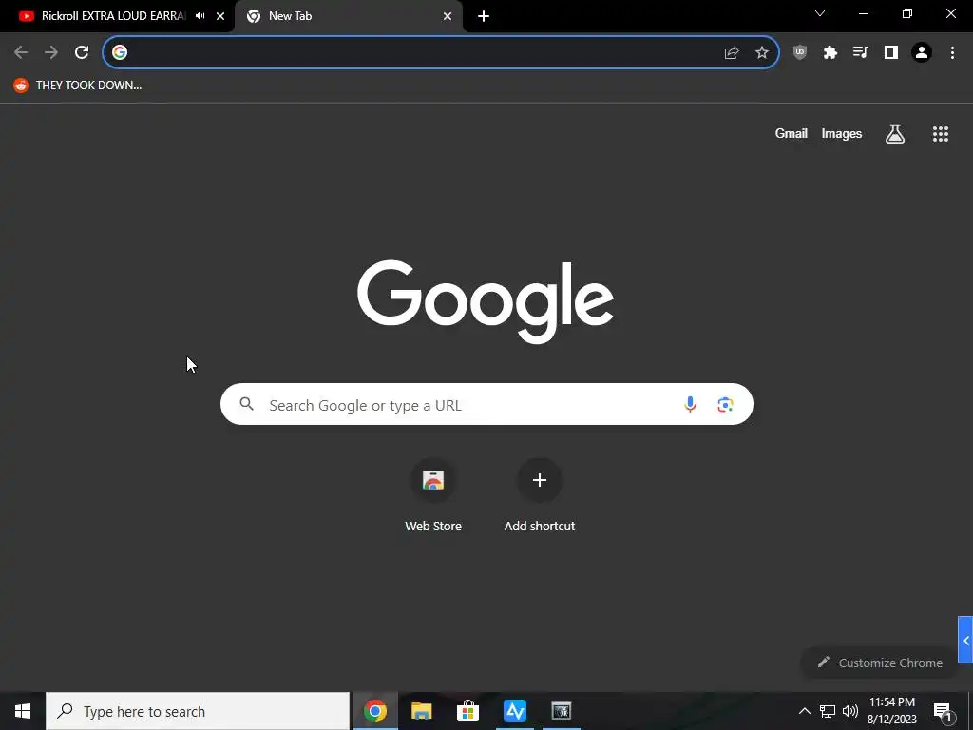Click the Type here to search taskbar box
The width and height of the screenshot is (973, 730).
[198, 711]
